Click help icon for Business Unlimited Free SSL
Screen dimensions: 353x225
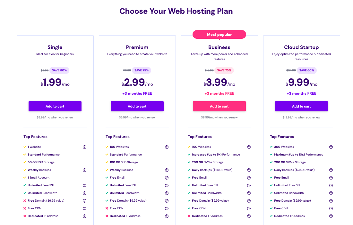pyautogui.click(x=249, y=186)
